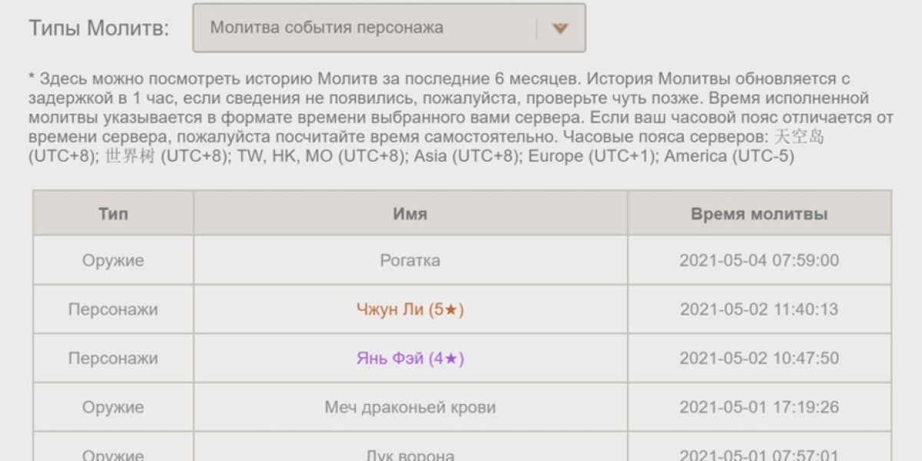Click the Имя column header
Viewport: 922px width, 461px height.
click(410, 214)
